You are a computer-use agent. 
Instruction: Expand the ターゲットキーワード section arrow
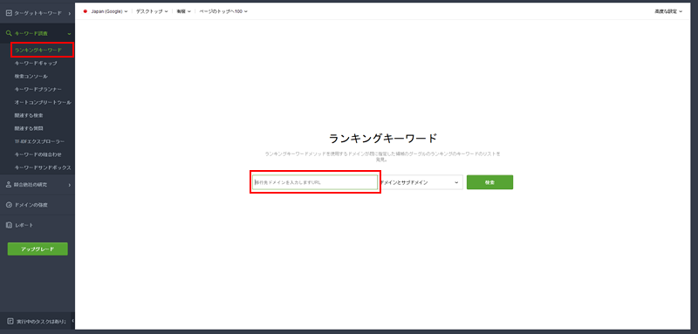(70, 14)
